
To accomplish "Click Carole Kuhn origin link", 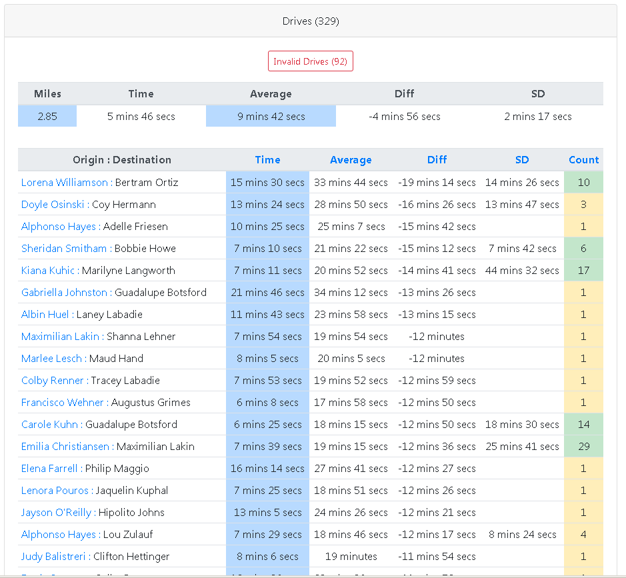I will click(50, 425).
